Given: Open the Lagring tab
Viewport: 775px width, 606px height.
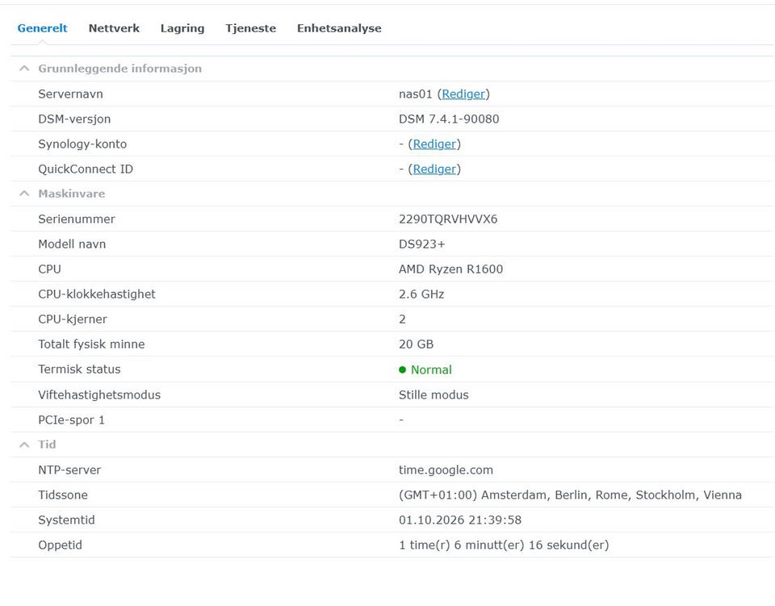Looking at the screenshot, I should click(182, 28).
